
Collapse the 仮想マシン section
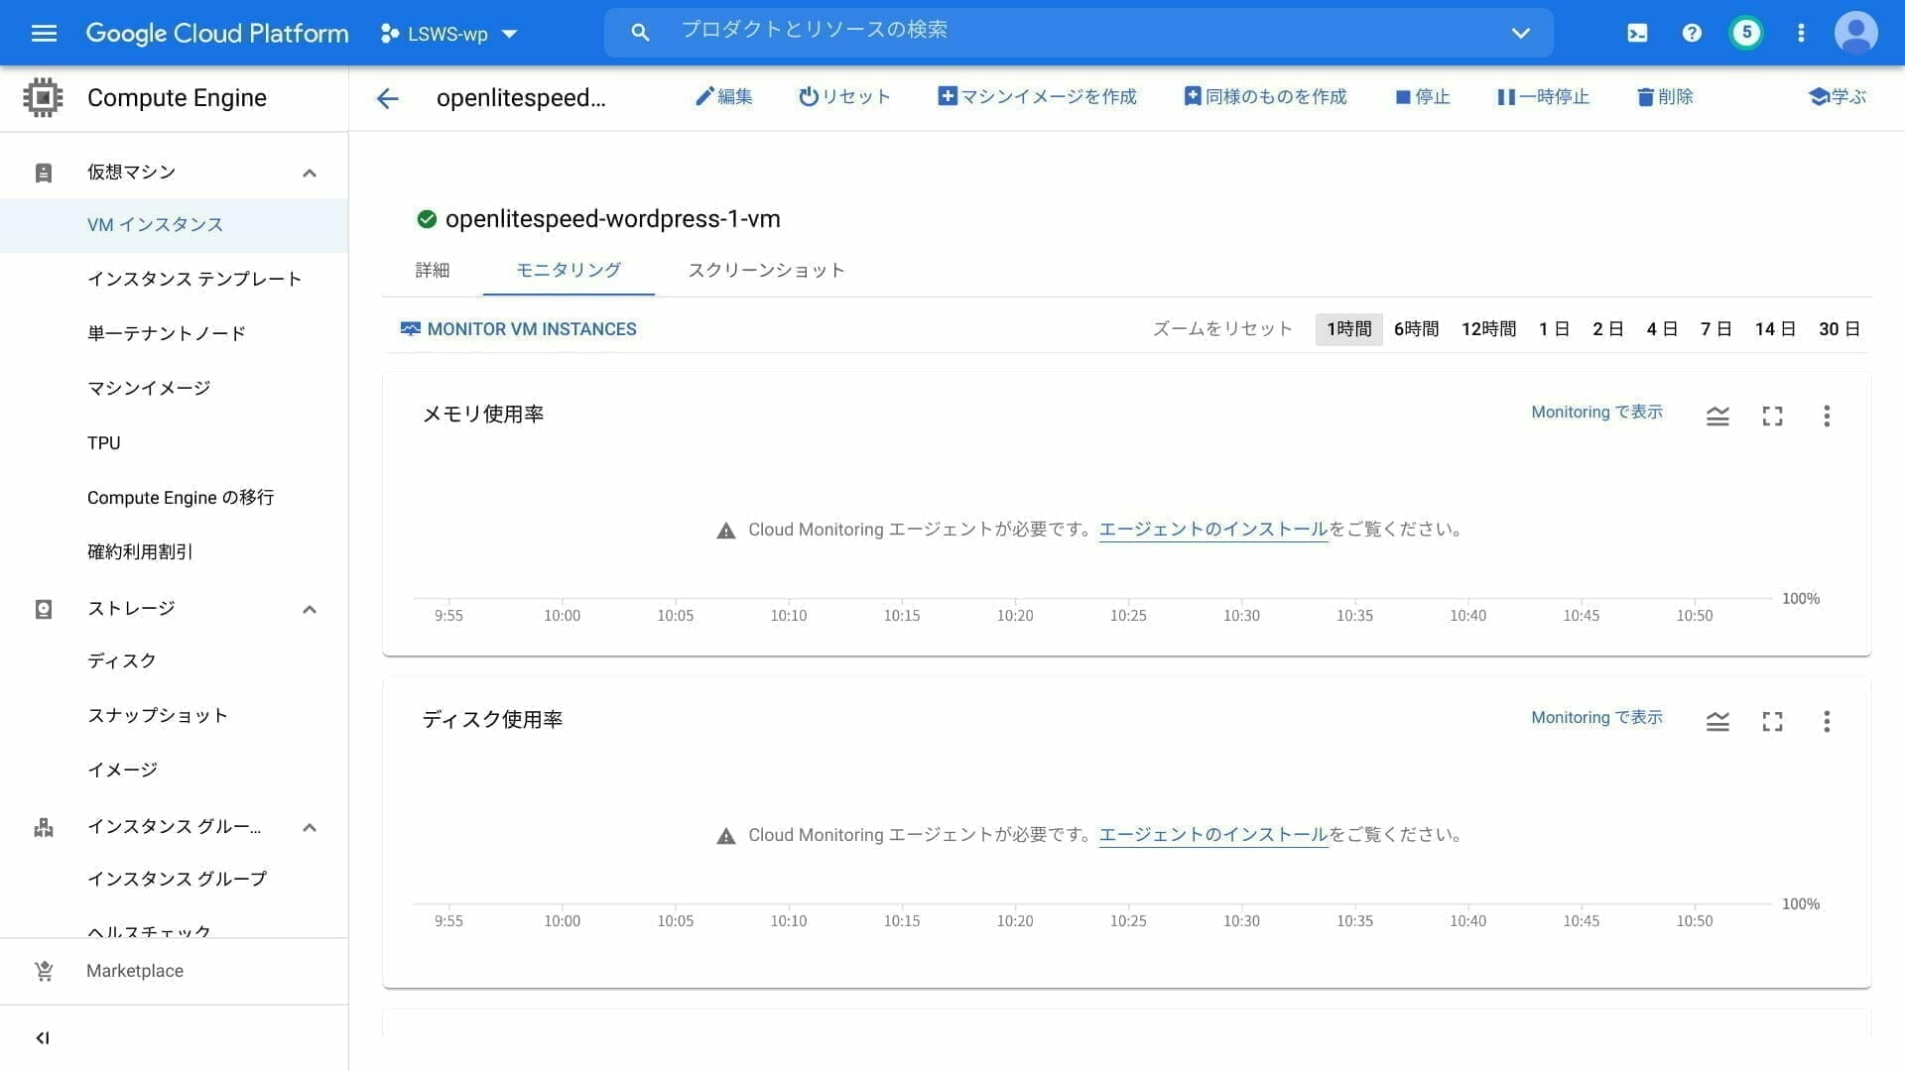[x=310, y=173]
